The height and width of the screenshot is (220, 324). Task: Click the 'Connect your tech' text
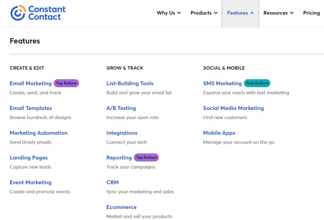click(127, 142)
